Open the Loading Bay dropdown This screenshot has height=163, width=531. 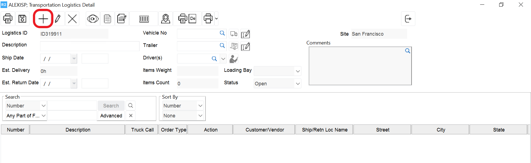coord(298,71)
